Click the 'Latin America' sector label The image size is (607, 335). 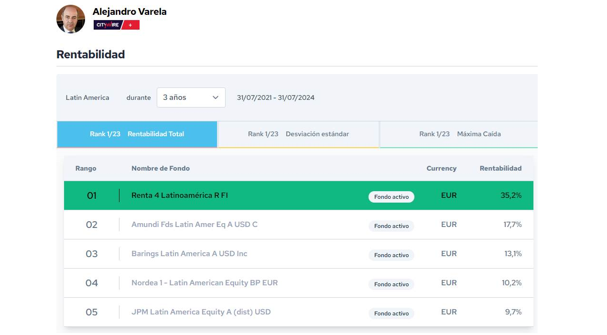click(x=87, y=97)
